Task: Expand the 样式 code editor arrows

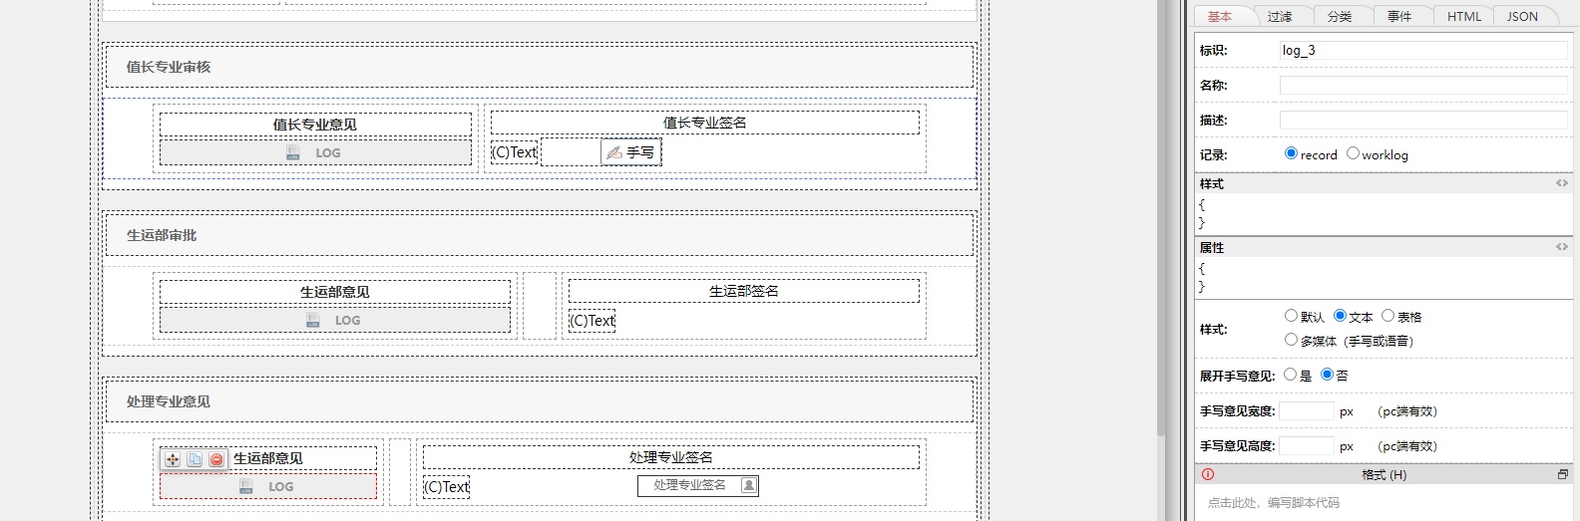Action: (x=1562, y=183)
